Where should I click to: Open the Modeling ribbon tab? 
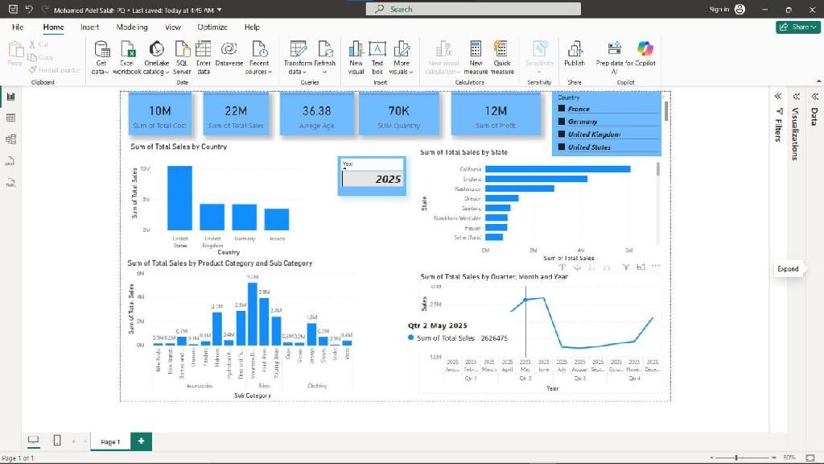click(x=132, y=27)
